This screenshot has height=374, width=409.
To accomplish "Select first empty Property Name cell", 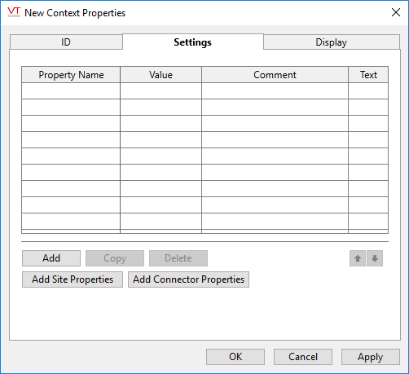I will point(71,91).
